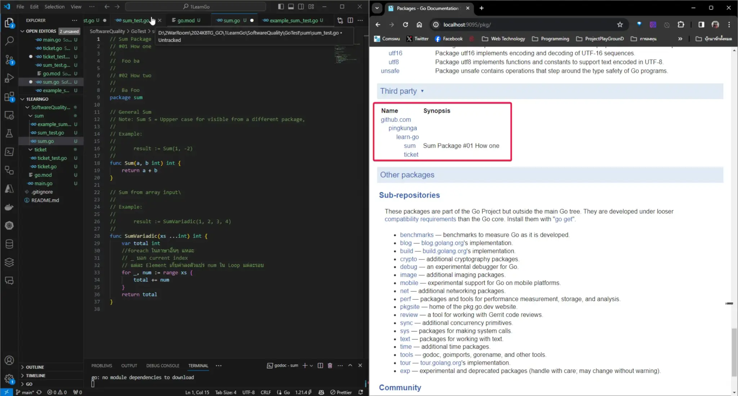The height and width of the screenshot is (396, 738).
Task: Kill terminal with the trash icon
Action: [330, 365]
